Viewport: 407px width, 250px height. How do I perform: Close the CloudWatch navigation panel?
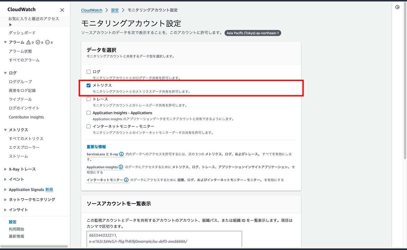tap(62, 10)
